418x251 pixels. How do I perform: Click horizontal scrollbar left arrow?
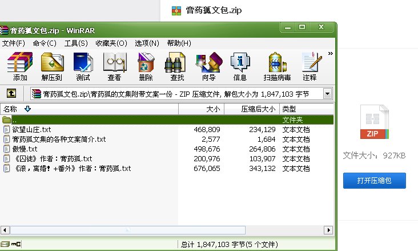[5, 230]
